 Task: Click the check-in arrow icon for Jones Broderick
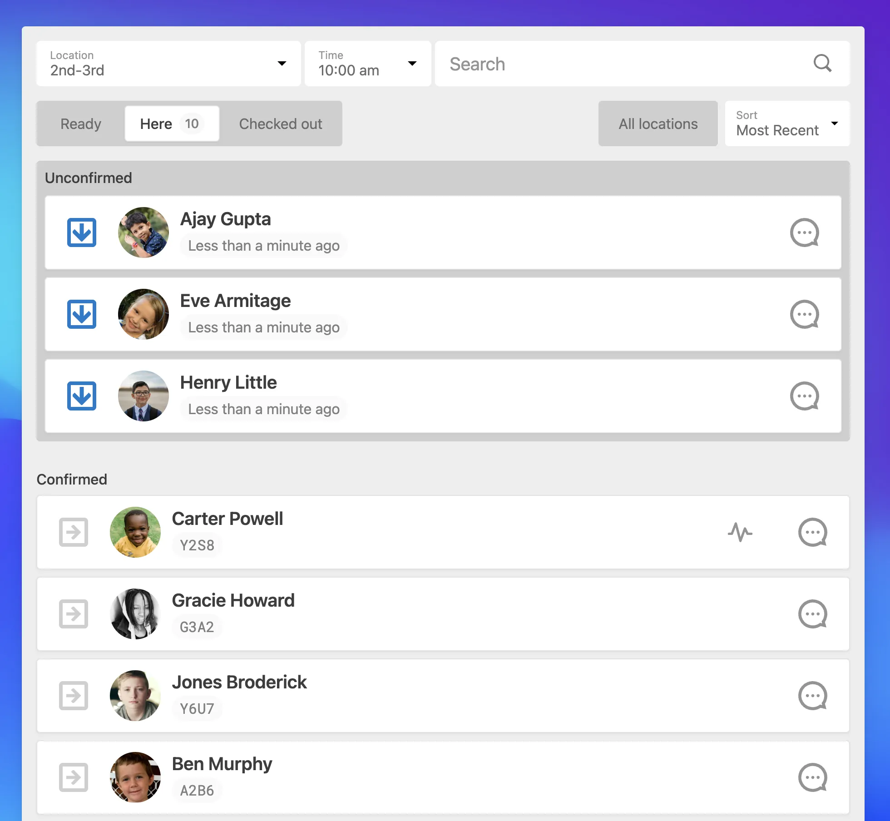click(73, 696)
